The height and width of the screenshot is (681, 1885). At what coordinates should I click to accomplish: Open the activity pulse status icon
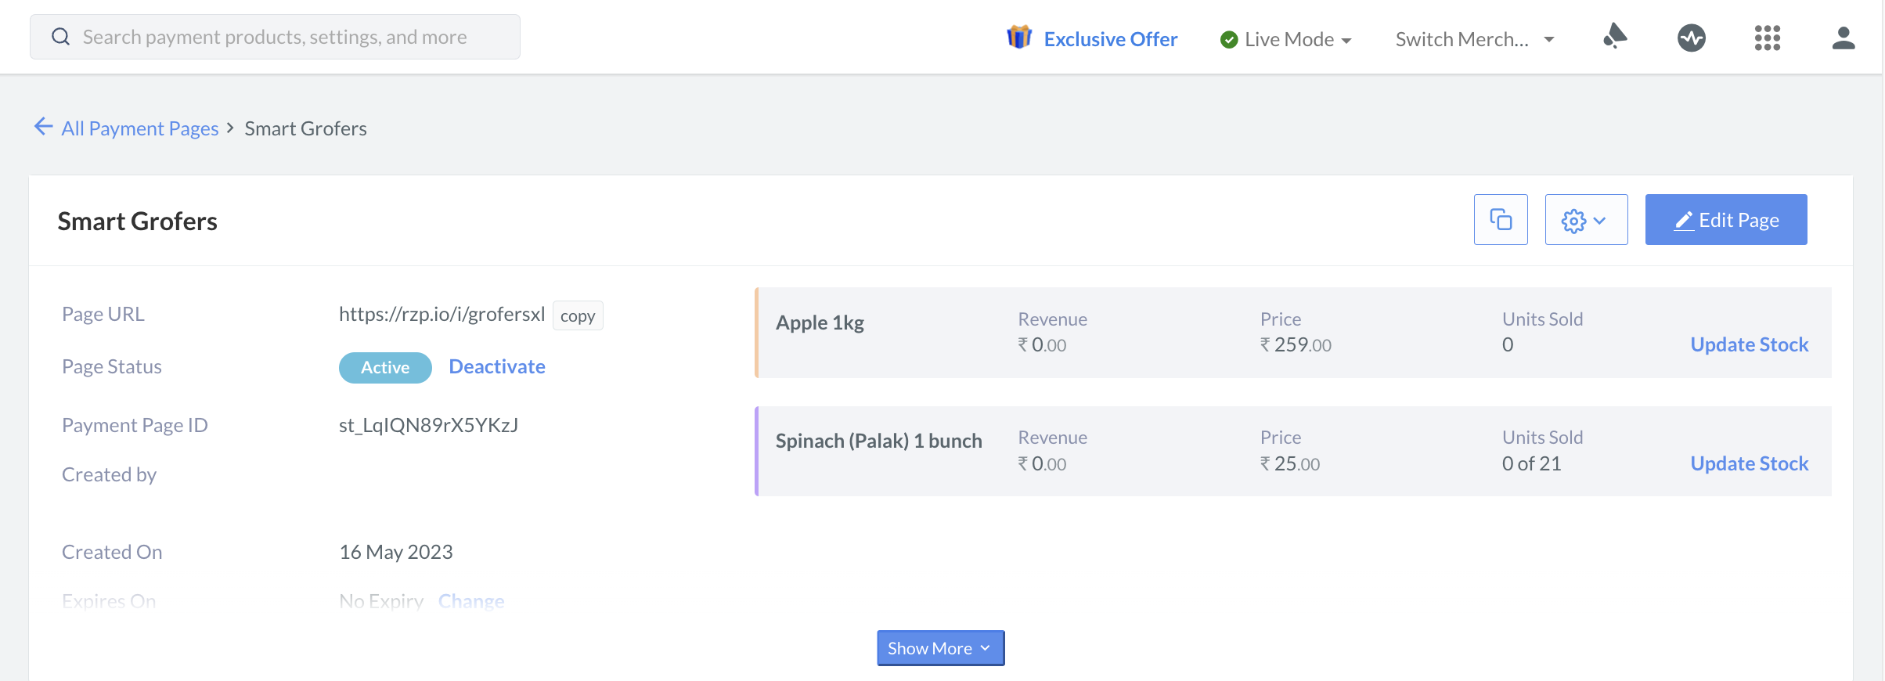[1691, 38]
